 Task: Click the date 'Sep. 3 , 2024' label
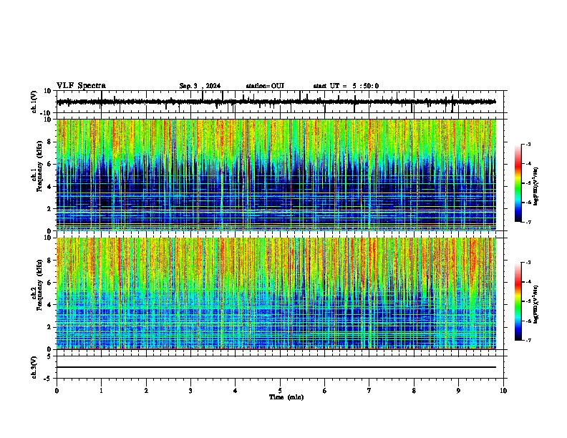[200, 86]
